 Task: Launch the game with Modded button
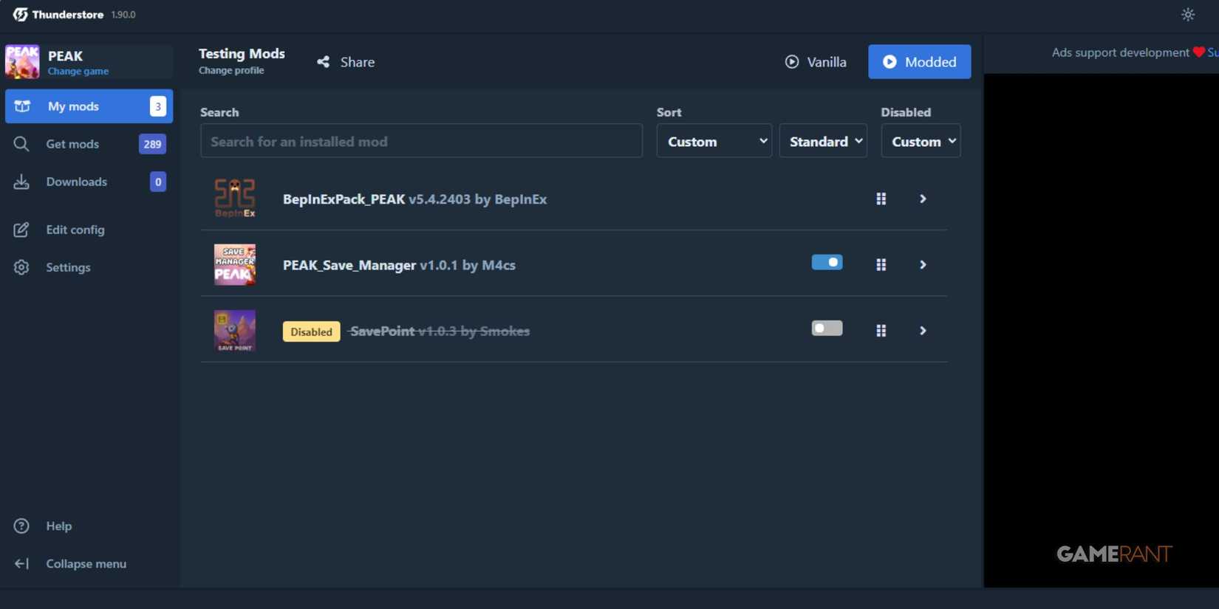click(x=919, y=62)
